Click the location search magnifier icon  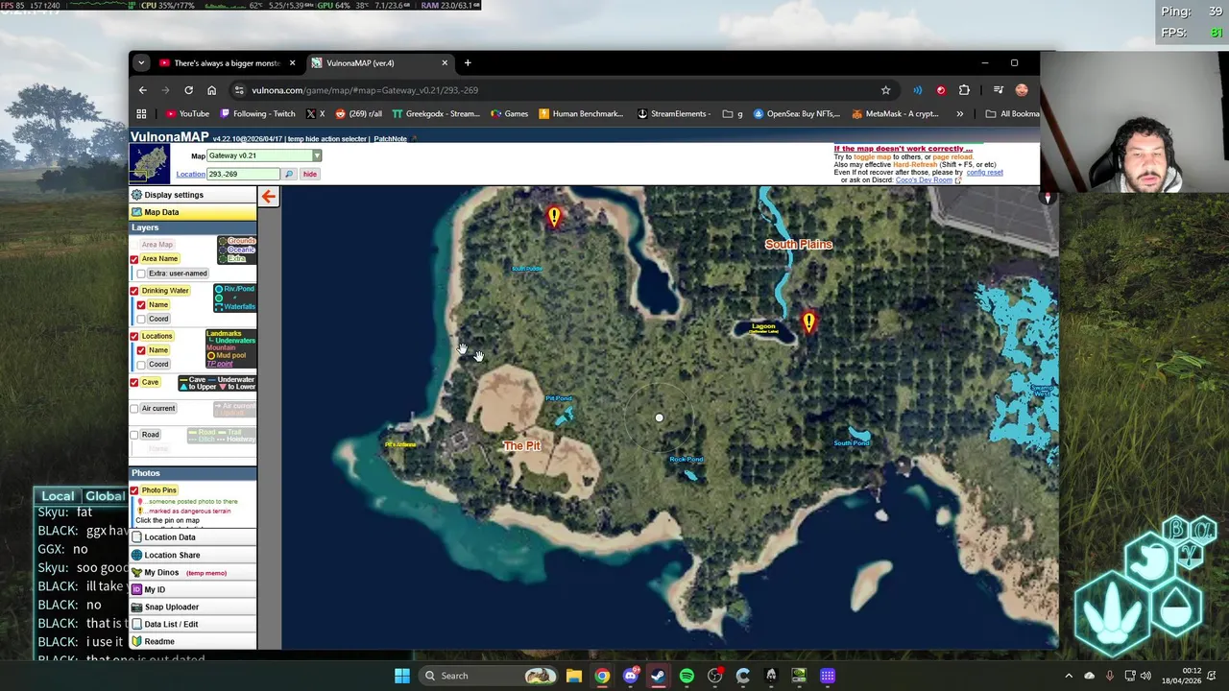(289, 174)
